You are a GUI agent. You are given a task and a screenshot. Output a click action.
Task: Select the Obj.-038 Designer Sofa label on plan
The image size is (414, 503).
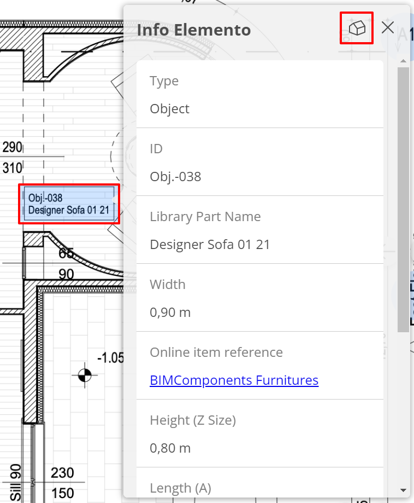(x=69, y=204)
